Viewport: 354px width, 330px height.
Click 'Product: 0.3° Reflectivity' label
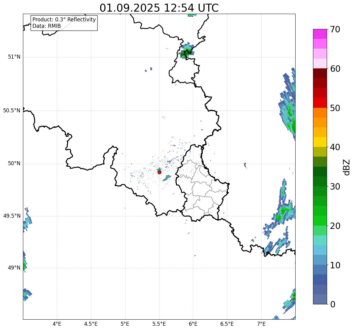tap(64, 20)
